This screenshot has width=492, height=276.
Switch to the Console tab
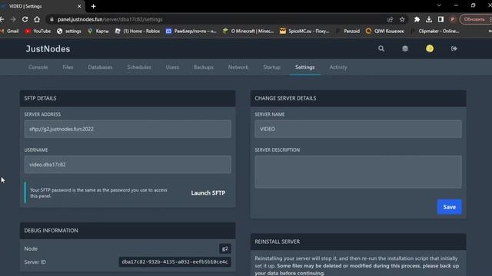(38, 67)
